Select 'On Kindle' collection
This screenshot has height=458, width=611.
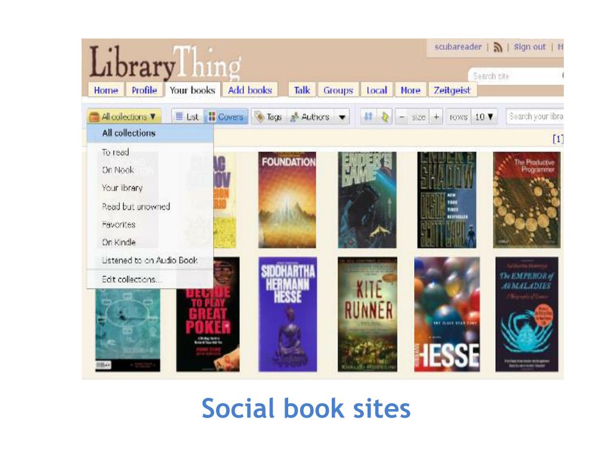coord(119,242)
